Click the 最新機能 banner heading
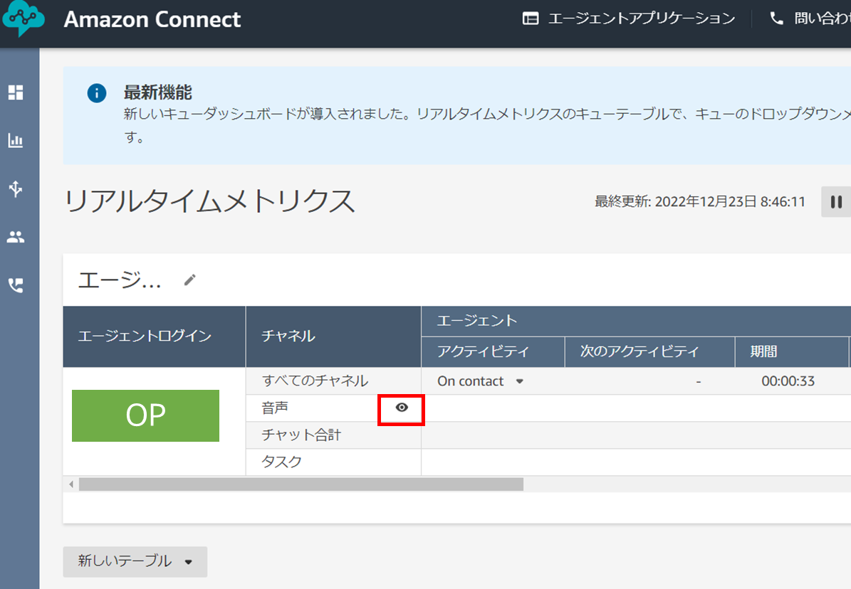This screenshot has height=589, width=851. click(x=157, y=92)
